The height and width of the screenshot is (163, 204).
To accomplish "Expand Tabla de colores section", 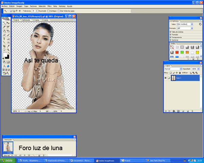I will click(170, 32).
